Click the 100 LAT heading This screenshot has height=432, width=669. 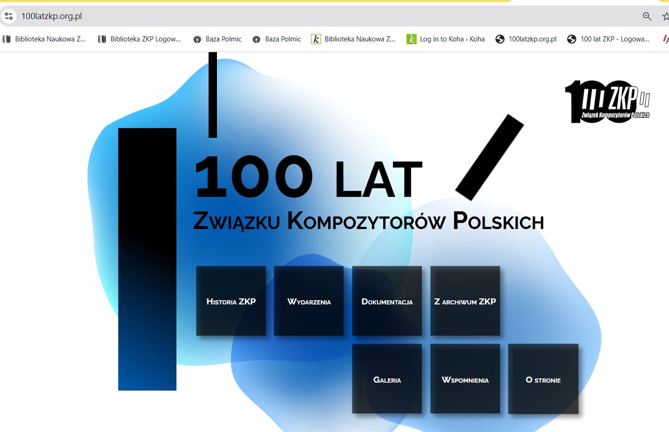pos(309,177)
